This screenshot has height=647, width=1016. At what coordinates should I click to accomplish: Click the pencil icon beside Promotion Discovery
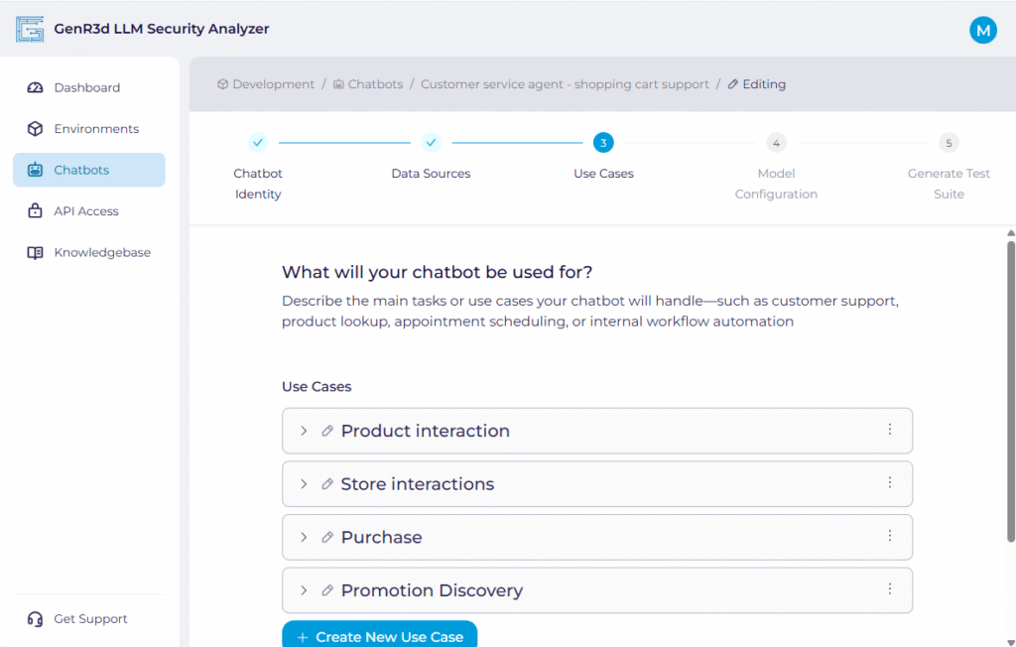pos(327,590)
